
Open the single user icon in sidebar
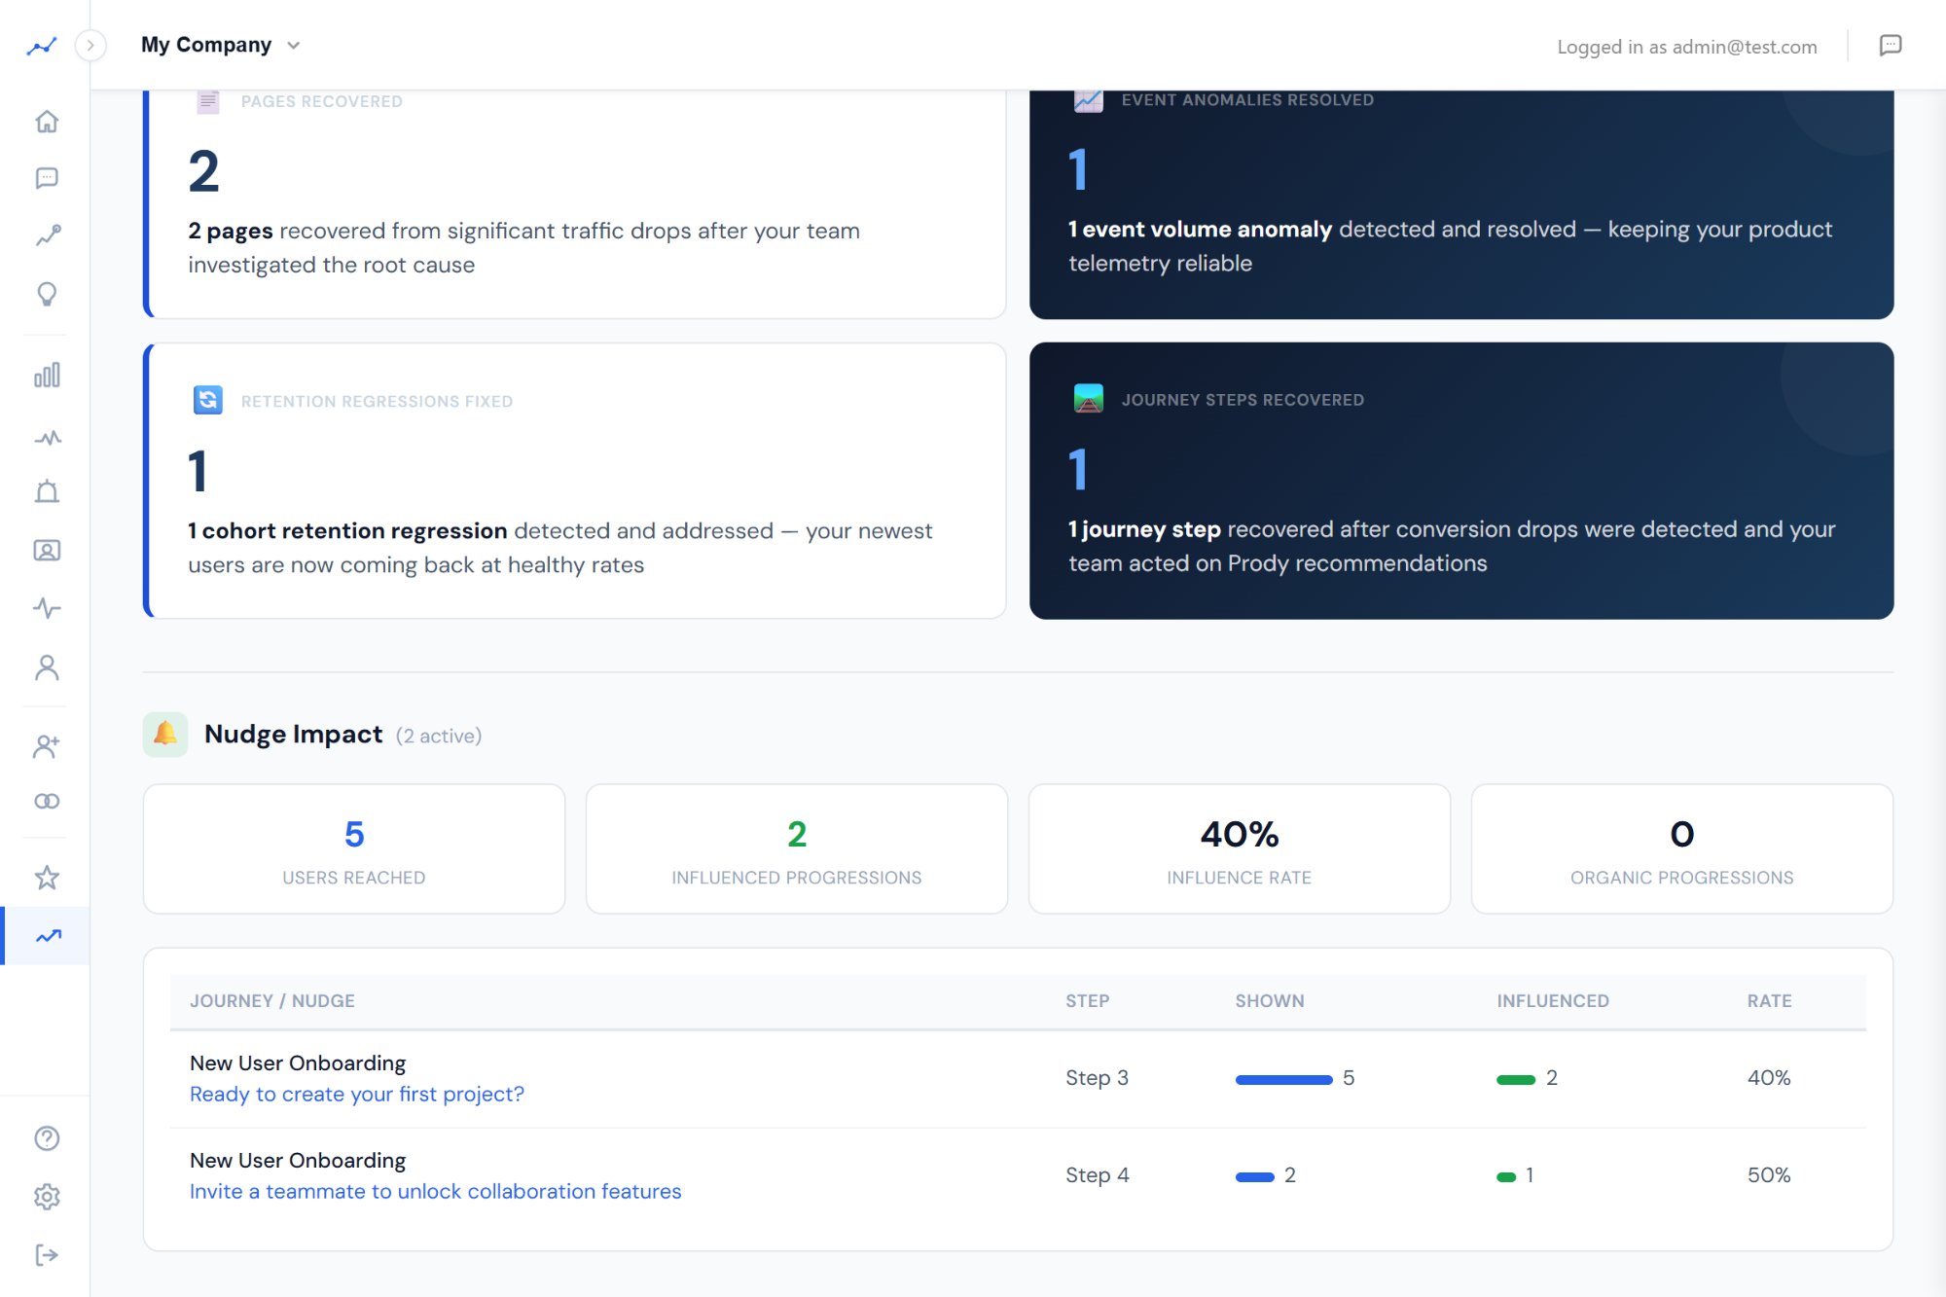pyautogui.click(x=47, y=667)
